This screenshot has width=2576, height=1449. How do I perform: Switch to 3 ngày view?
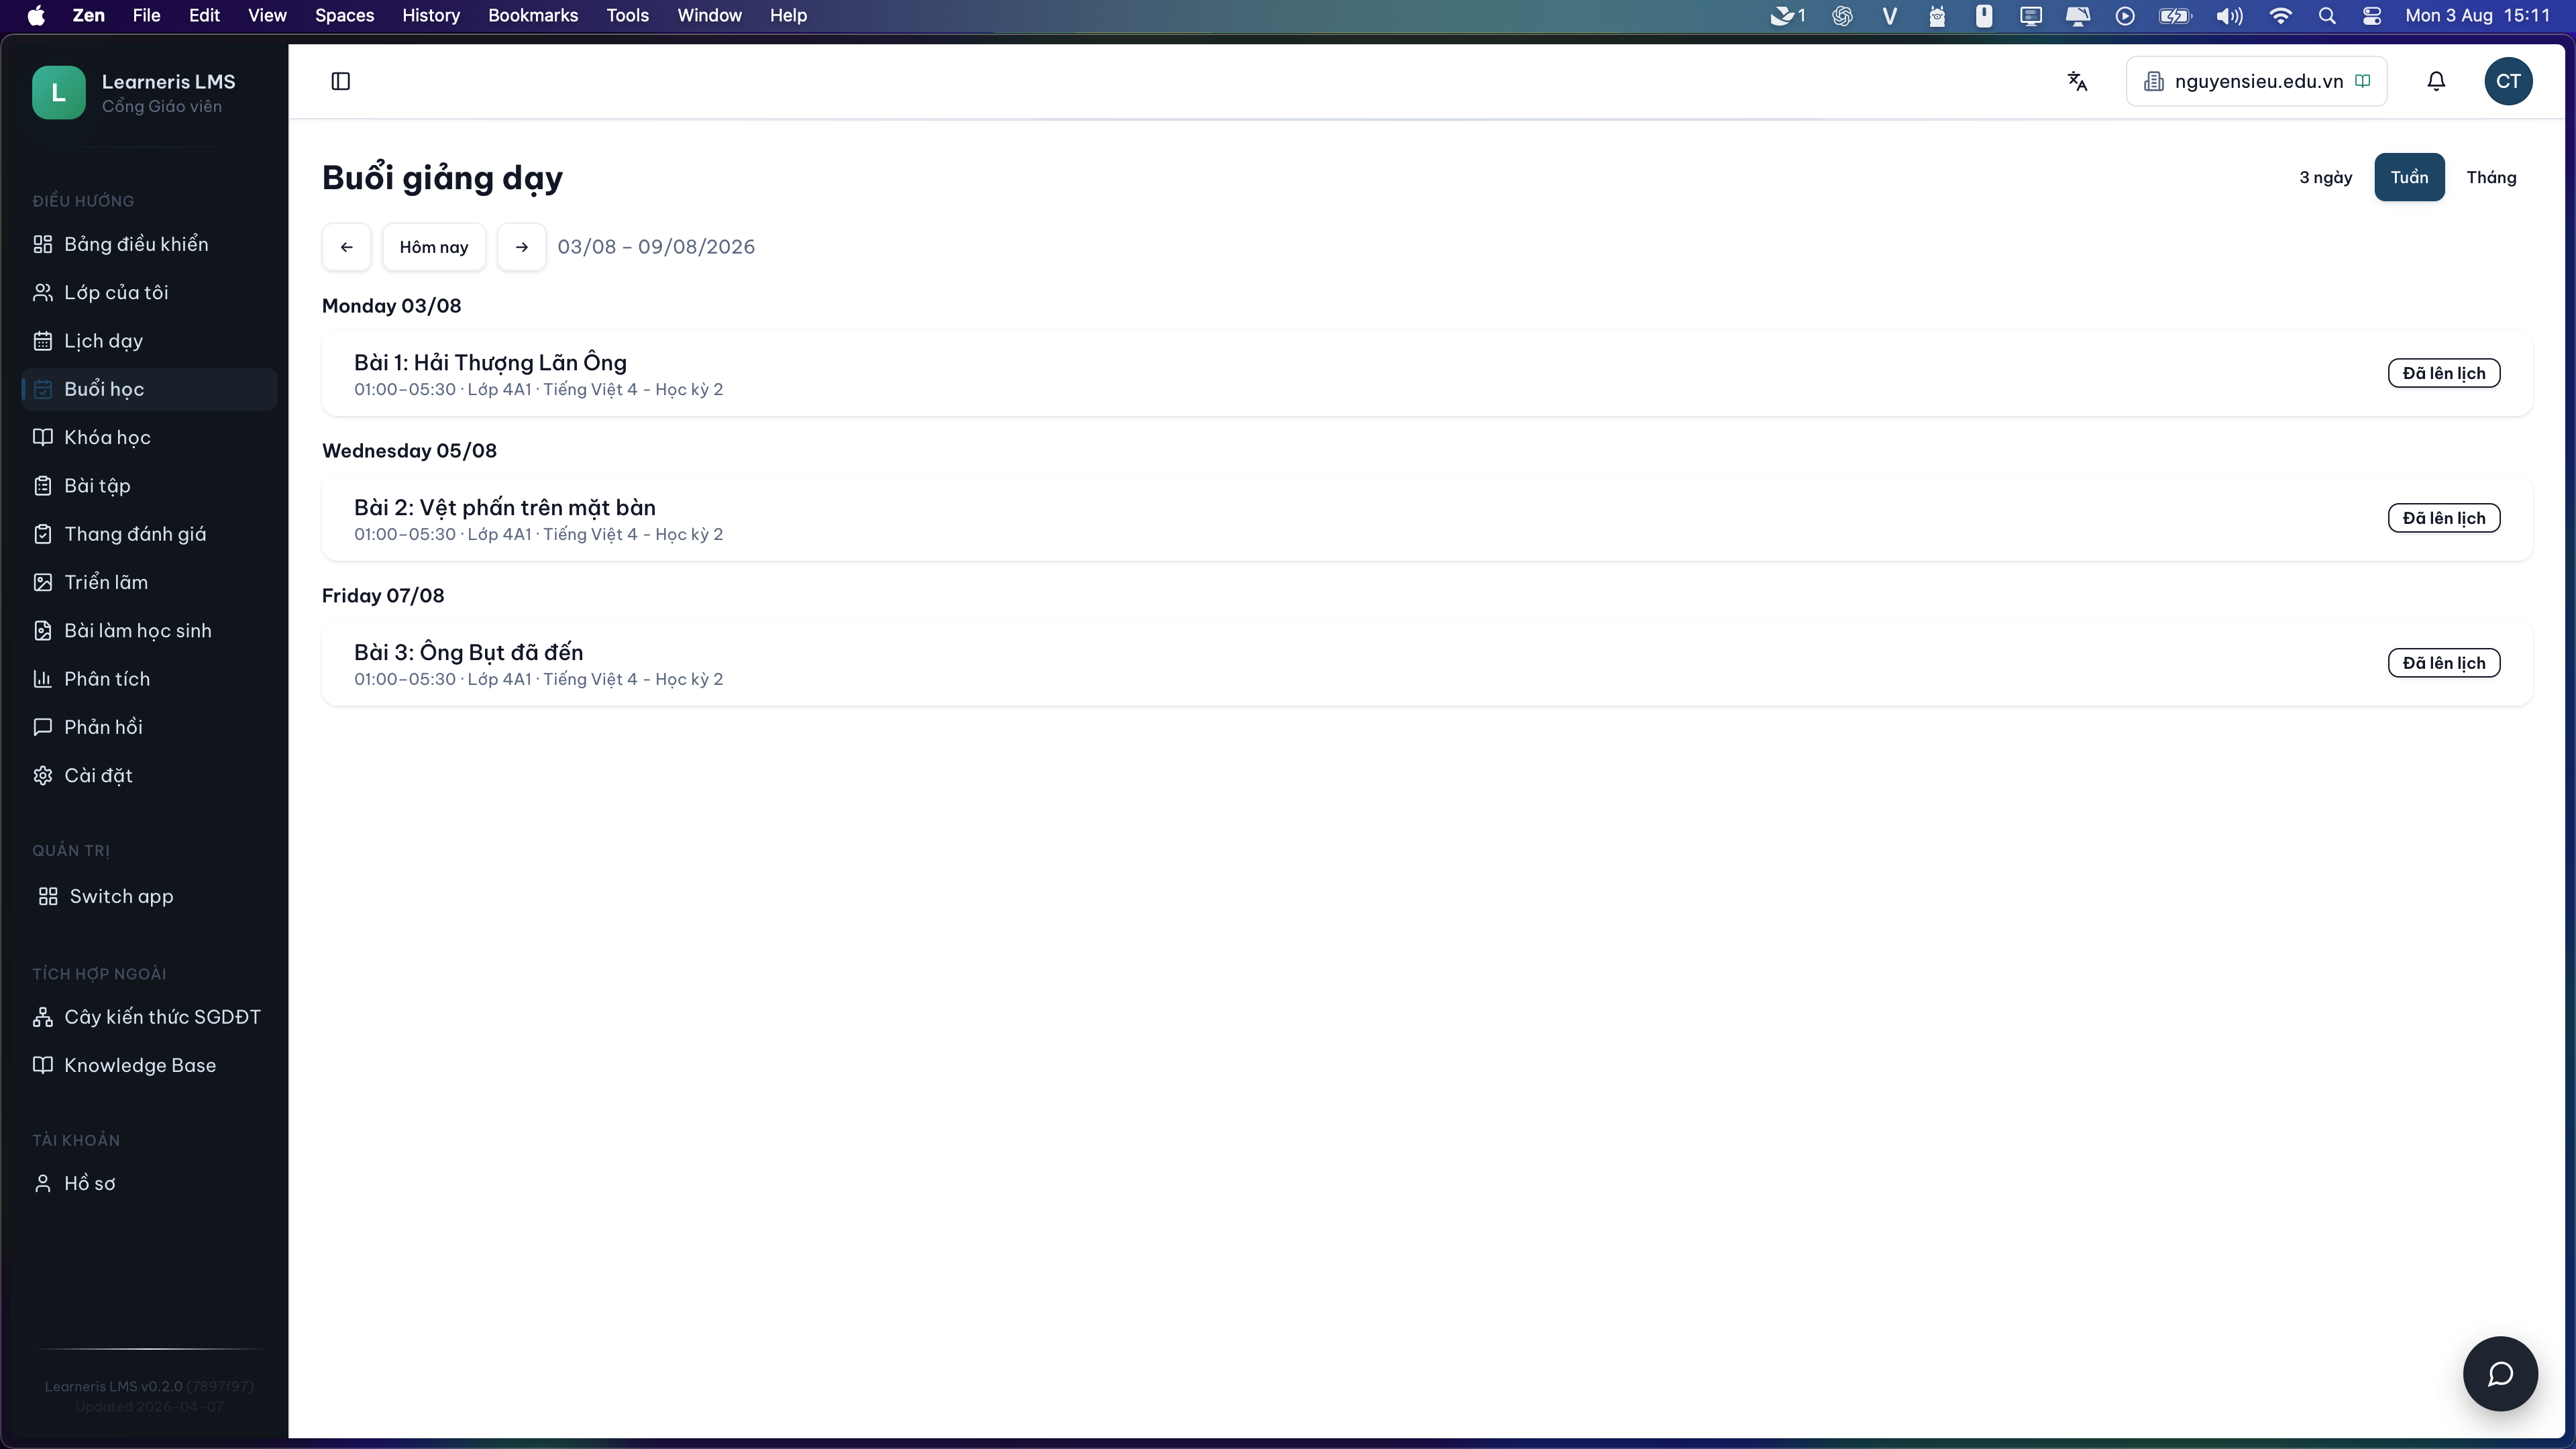point(2325,177)
